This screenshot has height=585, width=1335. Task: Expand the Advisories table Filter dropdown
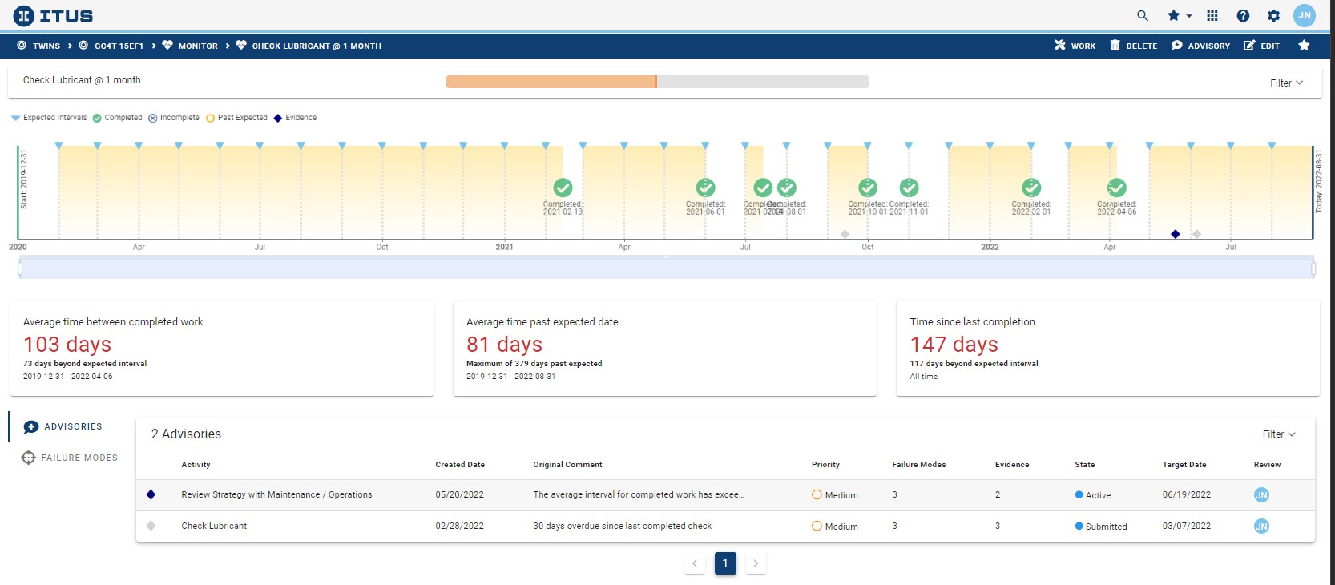coord(1278,434)
